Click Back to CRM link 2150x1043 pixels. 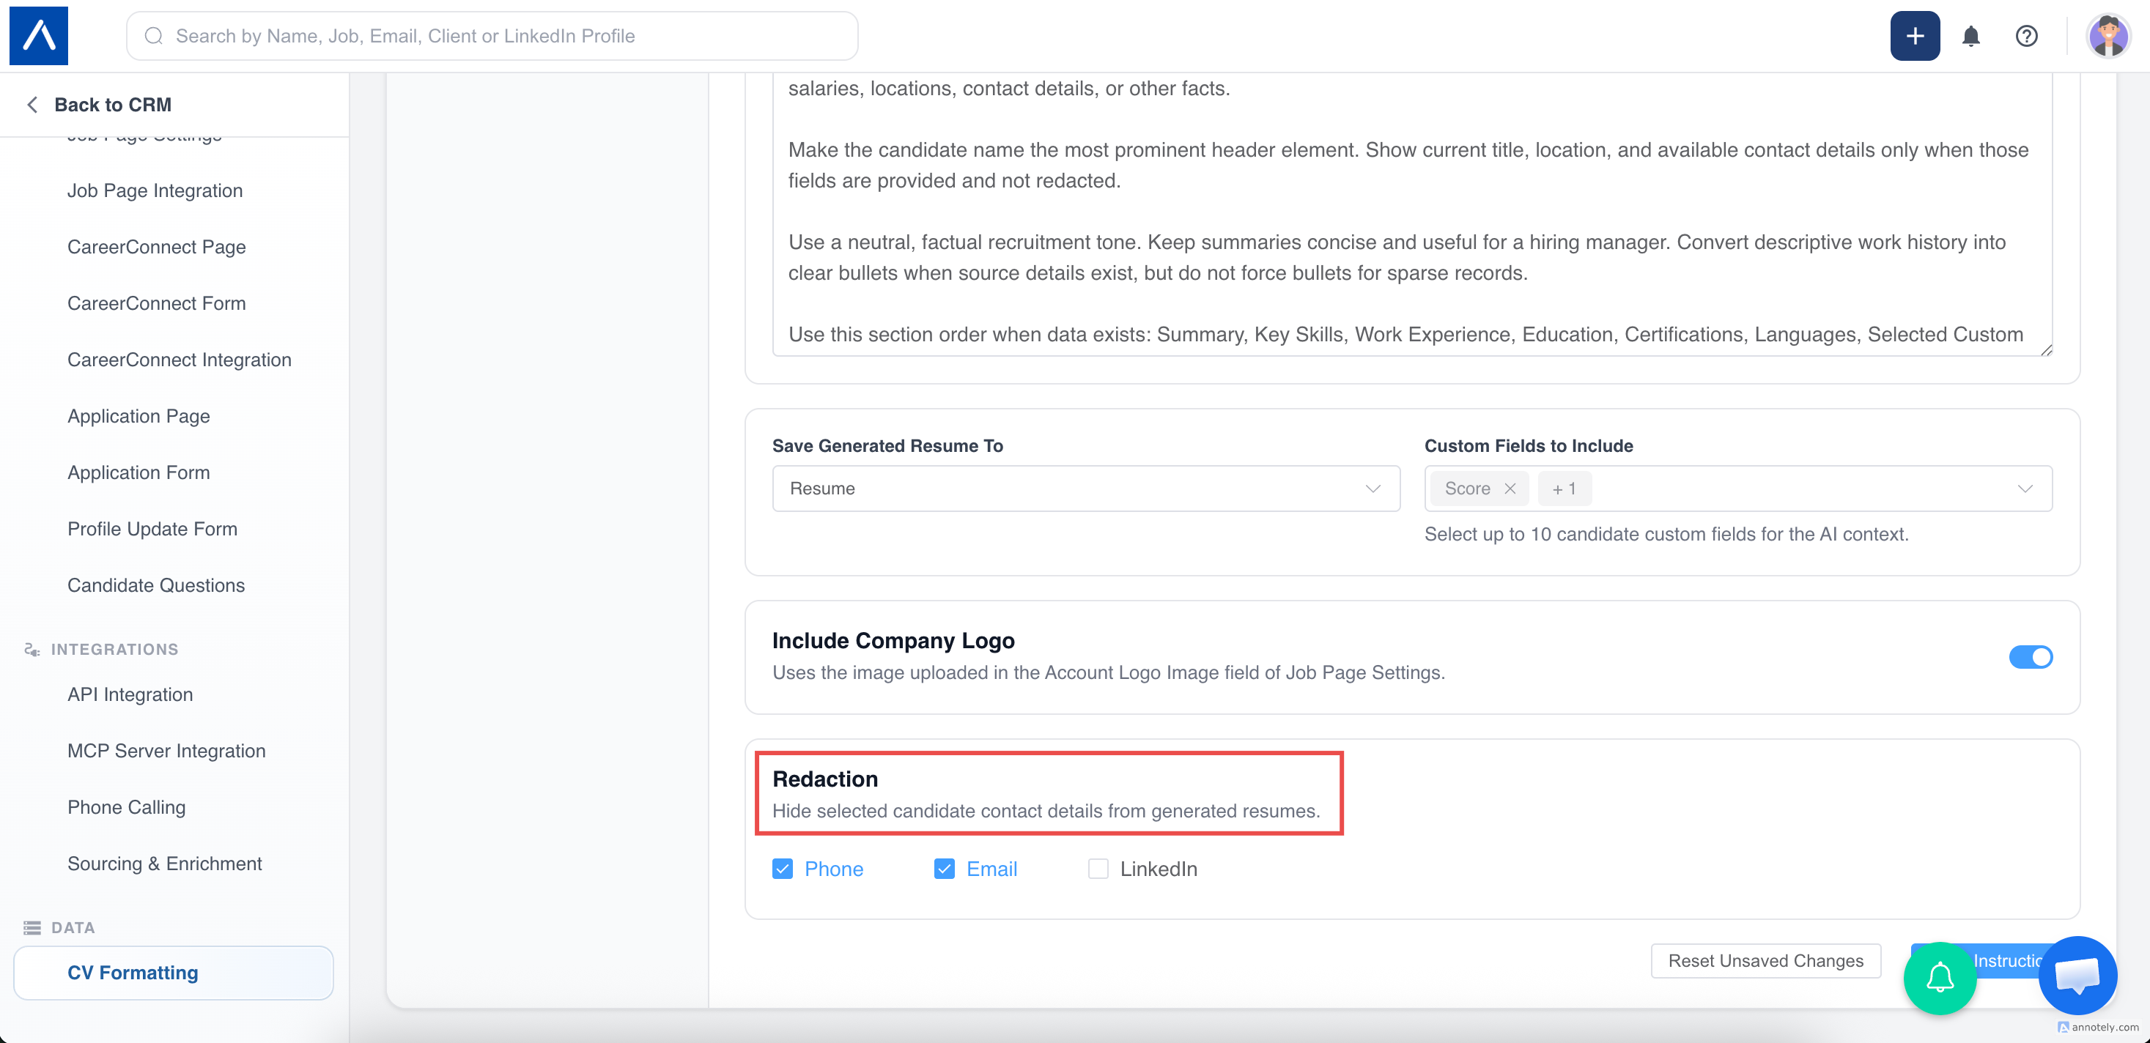coord(113,104)
